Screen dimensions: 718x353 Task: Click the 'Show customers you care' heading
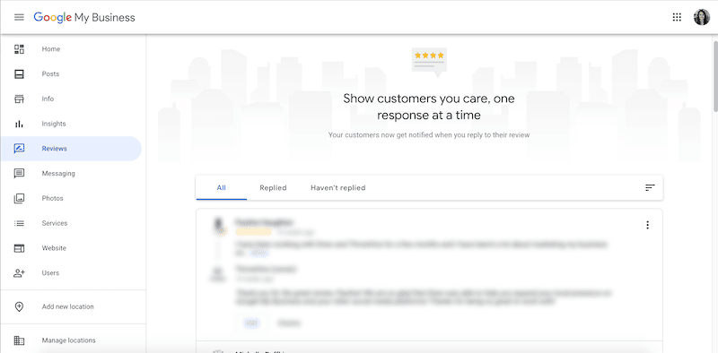(429, 107)
